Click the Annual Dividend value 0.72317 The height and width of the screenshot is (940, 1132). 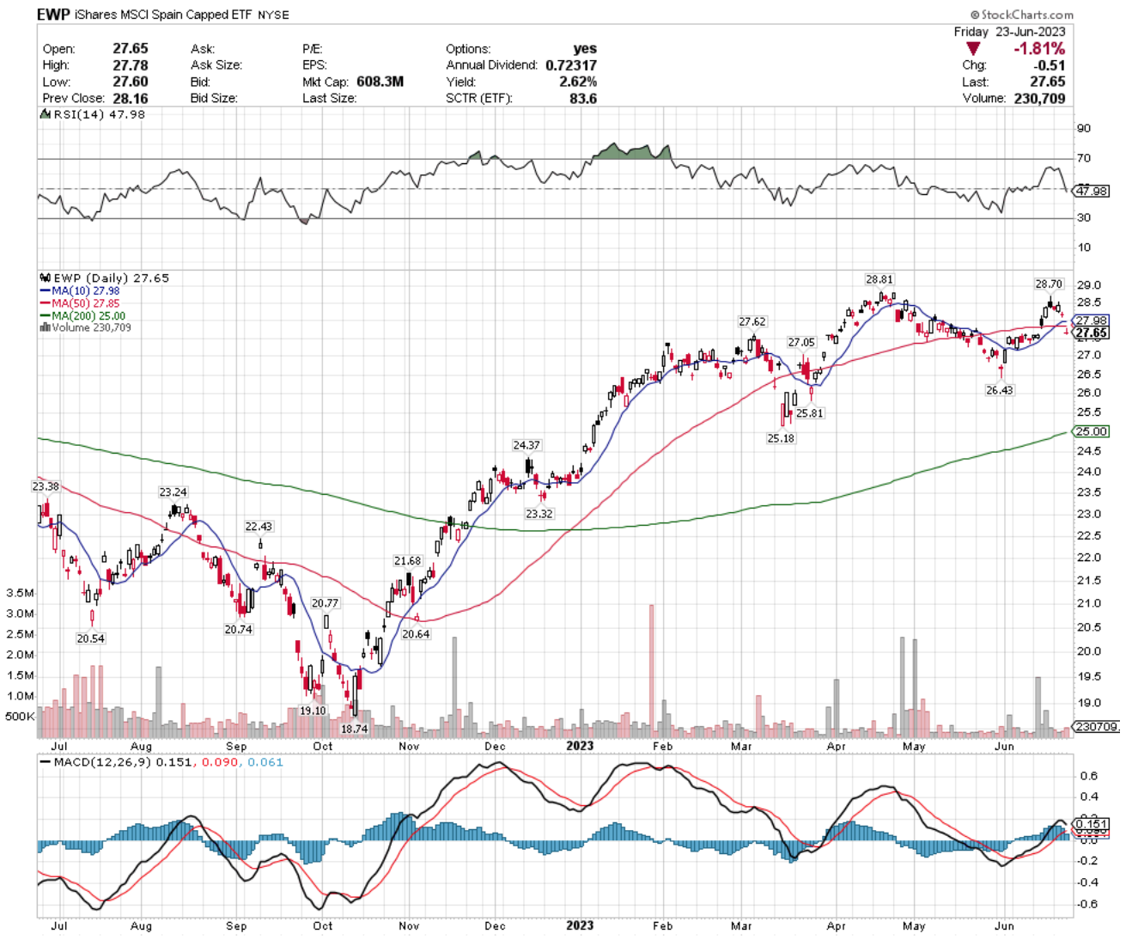click(571, 65)
